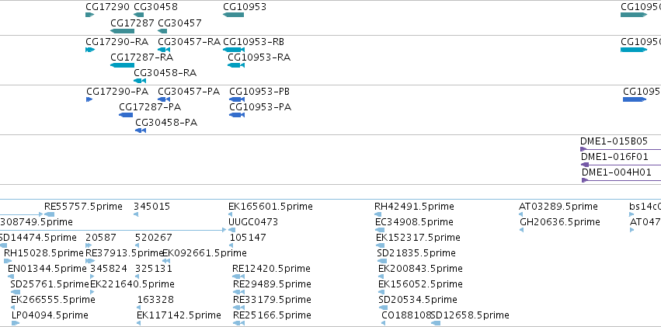Image resolution: width=661 pixels, height=327 pixels.
Task: Click the GH20636.5prime EST label
Action: [x=560, y=221]
